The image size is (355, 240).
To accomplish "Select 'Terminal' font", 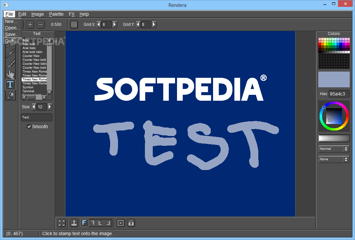I will click(x=34, y=91).
